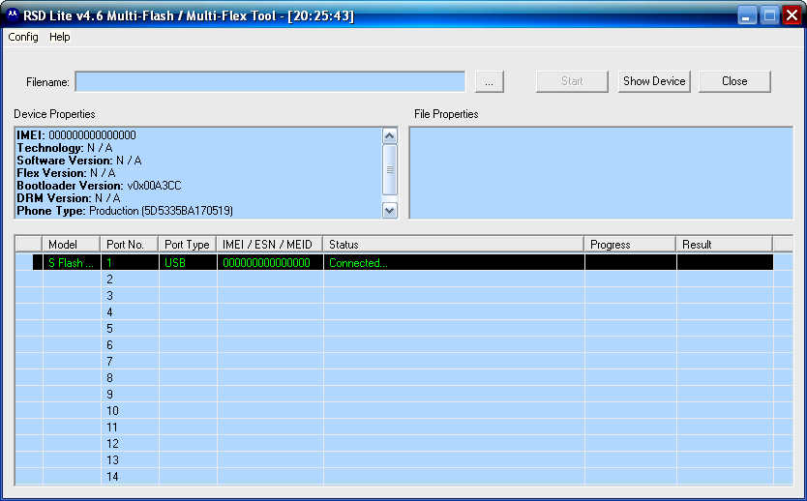Select port number 4 row

404,312
